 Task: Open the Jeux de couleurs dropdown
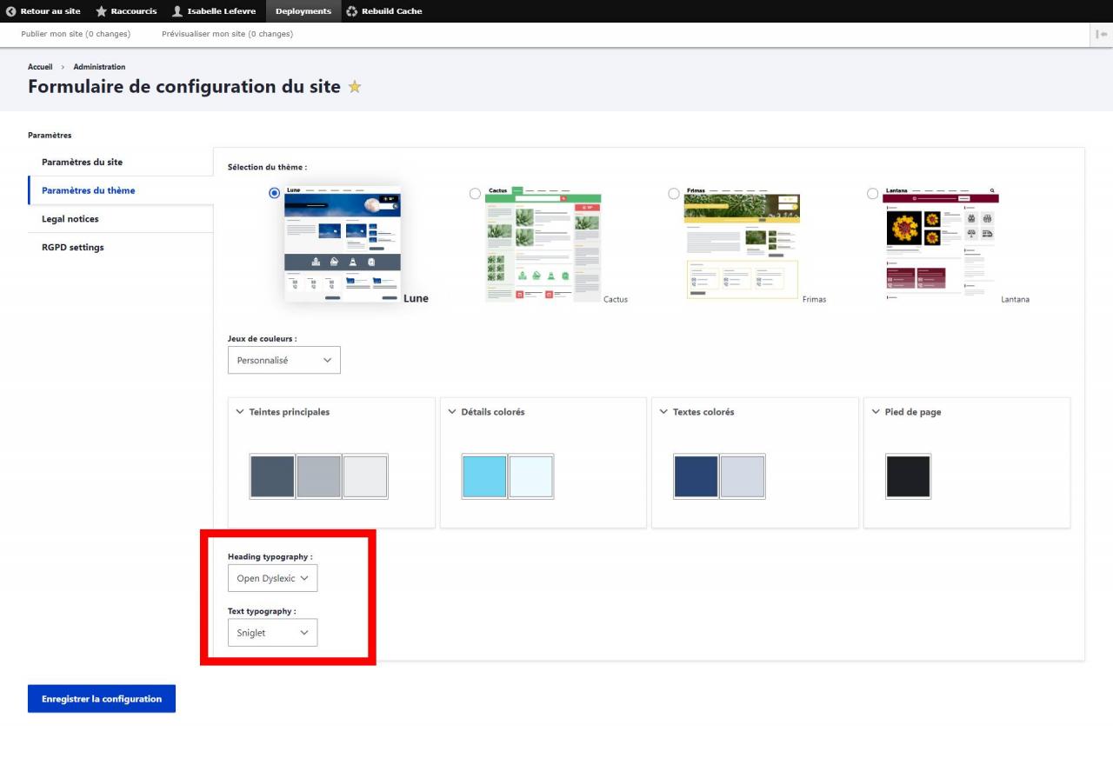point(283,360)
